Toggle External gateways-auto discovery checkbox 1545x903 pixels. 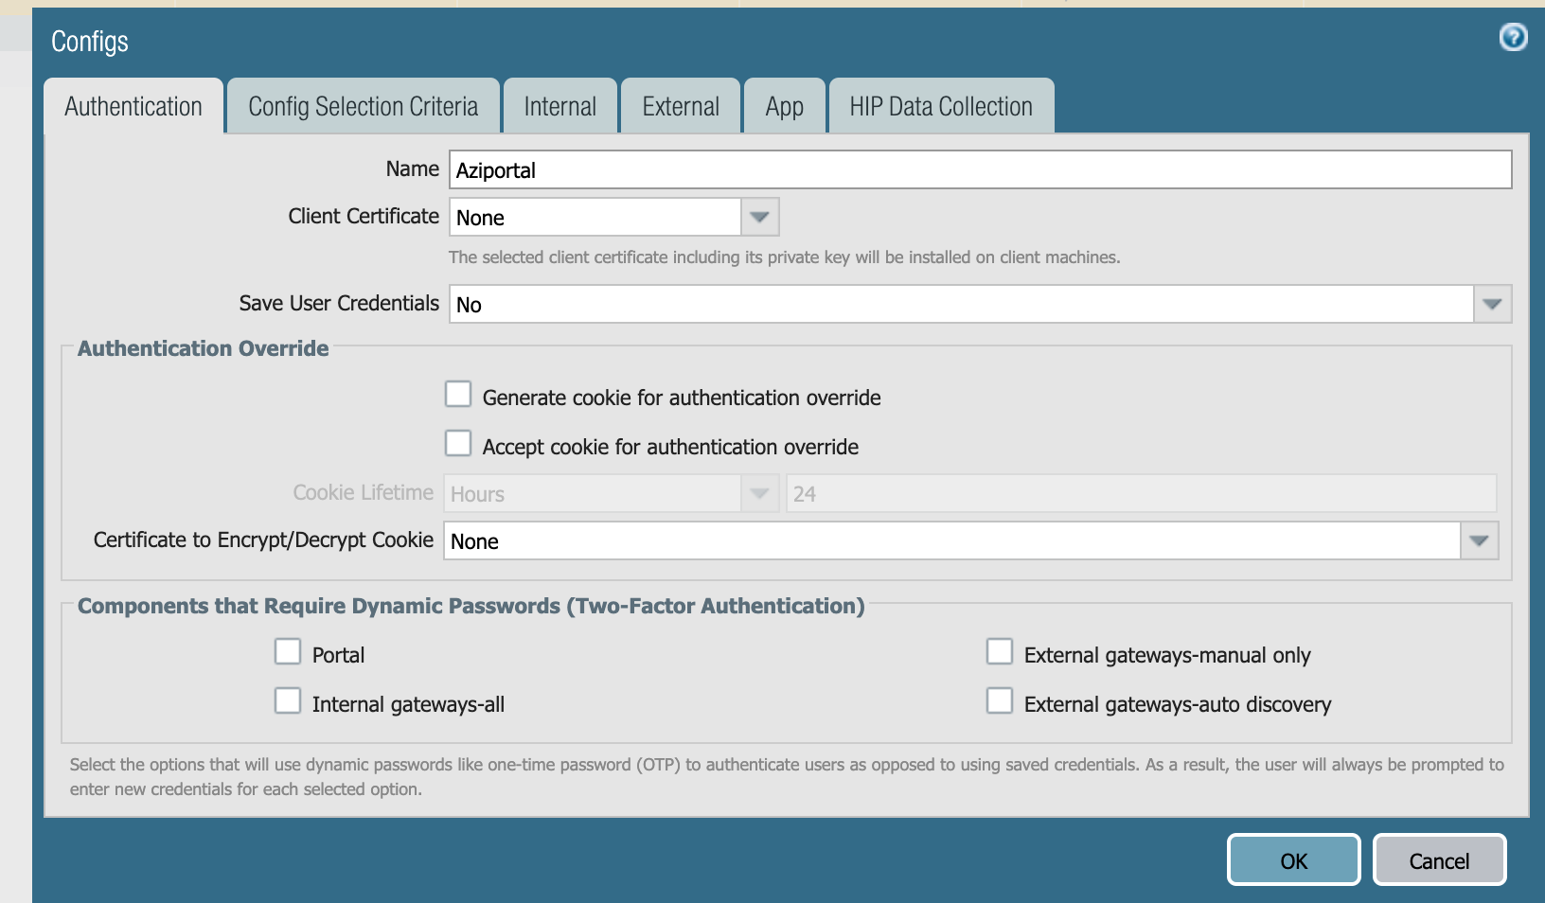[1000, 701]
